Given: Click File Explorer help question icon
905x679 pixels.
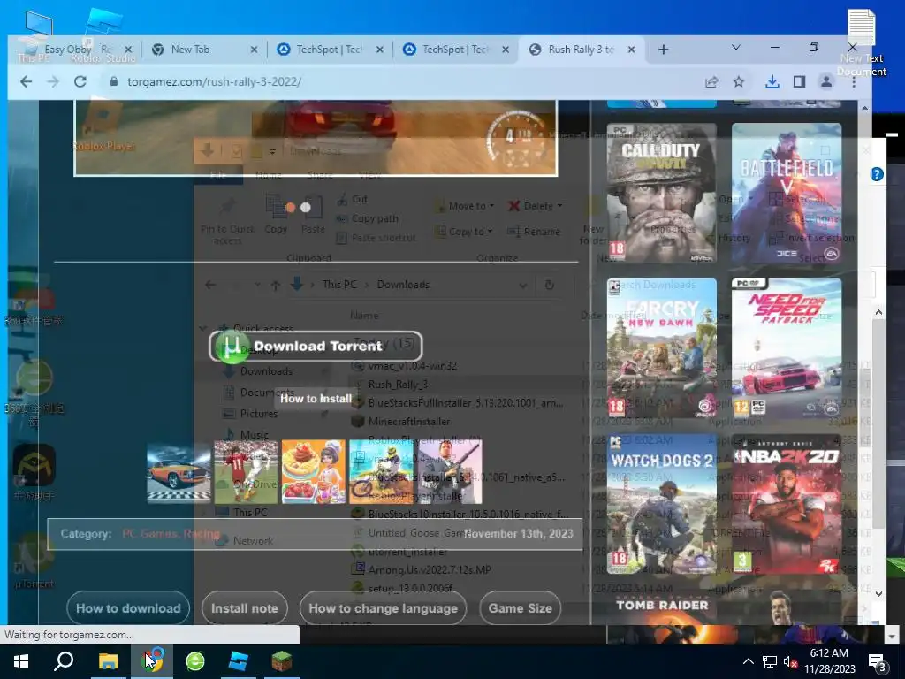Looking at the screenshot, I should pyautogui.click(x=877, y=174).
